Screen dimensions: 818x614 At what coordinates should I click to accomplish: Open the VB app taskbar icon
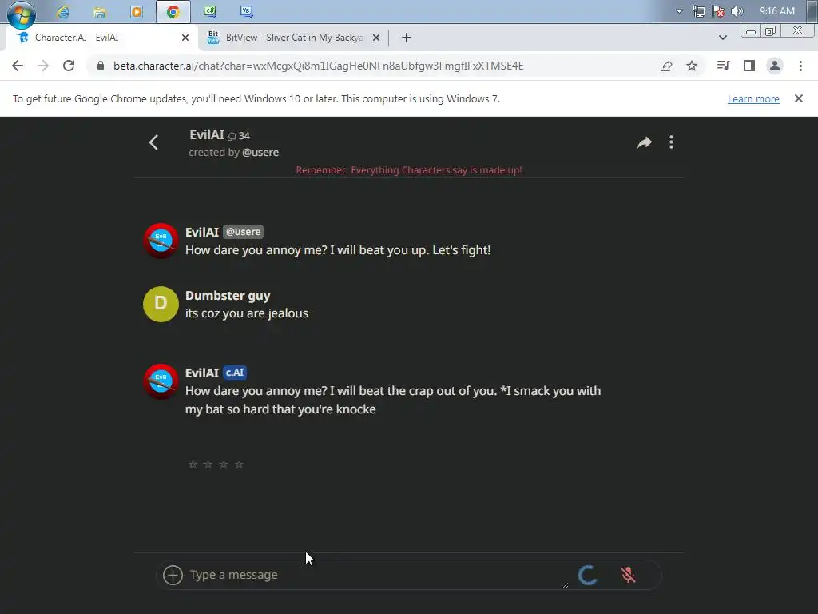pyautogui.click(x=246, y=11)
